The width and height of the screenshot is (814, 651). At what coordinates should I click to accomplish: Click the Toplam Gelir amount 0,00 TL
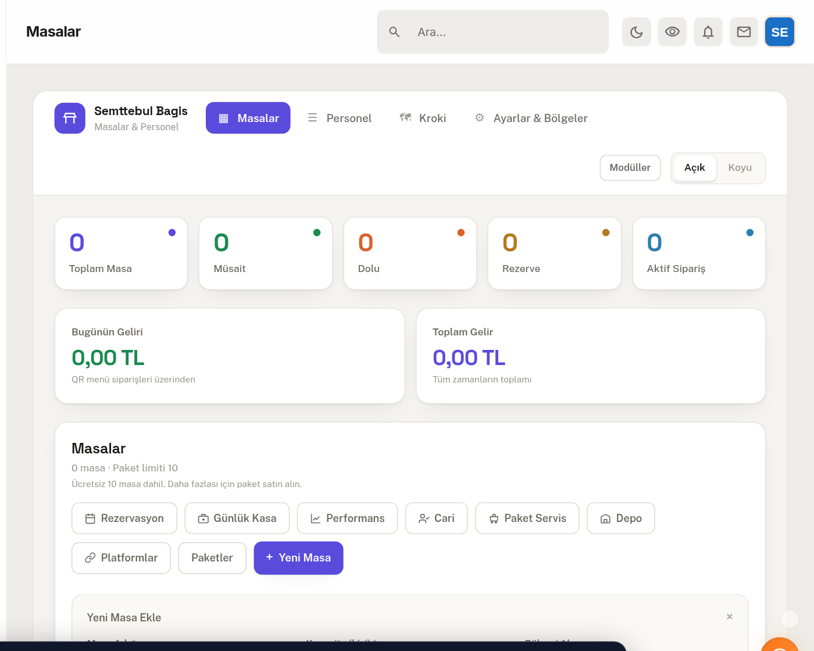(469, 358)
